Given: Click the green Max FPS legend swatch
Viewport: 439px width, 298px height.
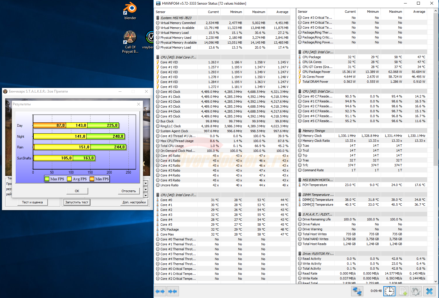Looking at the screenshot, I should pos(47,179).
